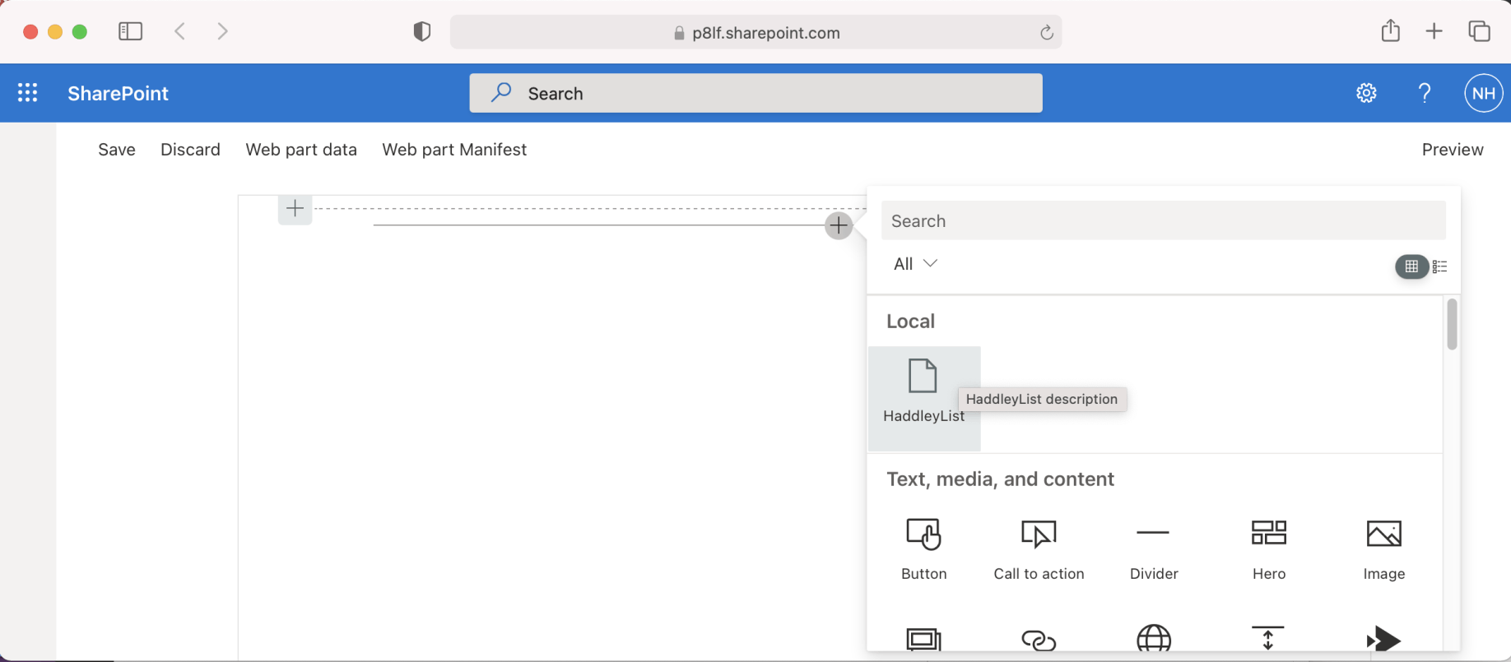Image resolution: width=1511 pixels, height=662 pixels.
Task: Go back in Safari history
Action: pyautogui.click(x=180, y=31)
